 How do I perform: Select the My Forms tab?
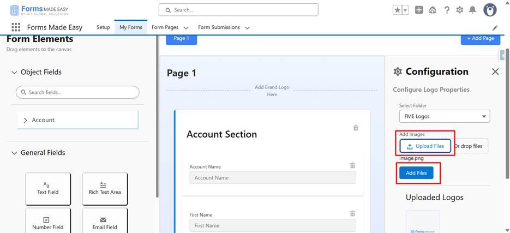click(130, 27)
